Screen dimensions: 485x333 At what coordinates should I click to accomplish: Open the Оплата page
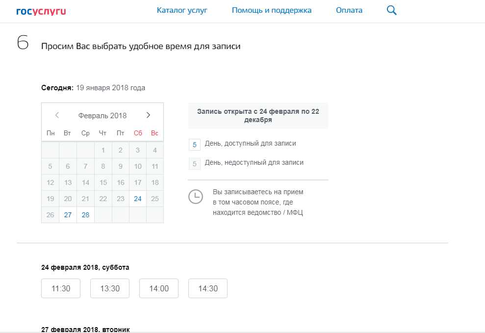349,10
